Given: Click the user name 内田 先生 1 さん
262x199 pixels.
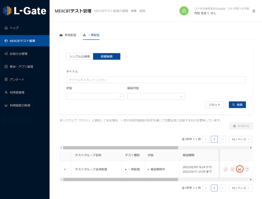Looking at the screenshot, I should tap(205, 13).
